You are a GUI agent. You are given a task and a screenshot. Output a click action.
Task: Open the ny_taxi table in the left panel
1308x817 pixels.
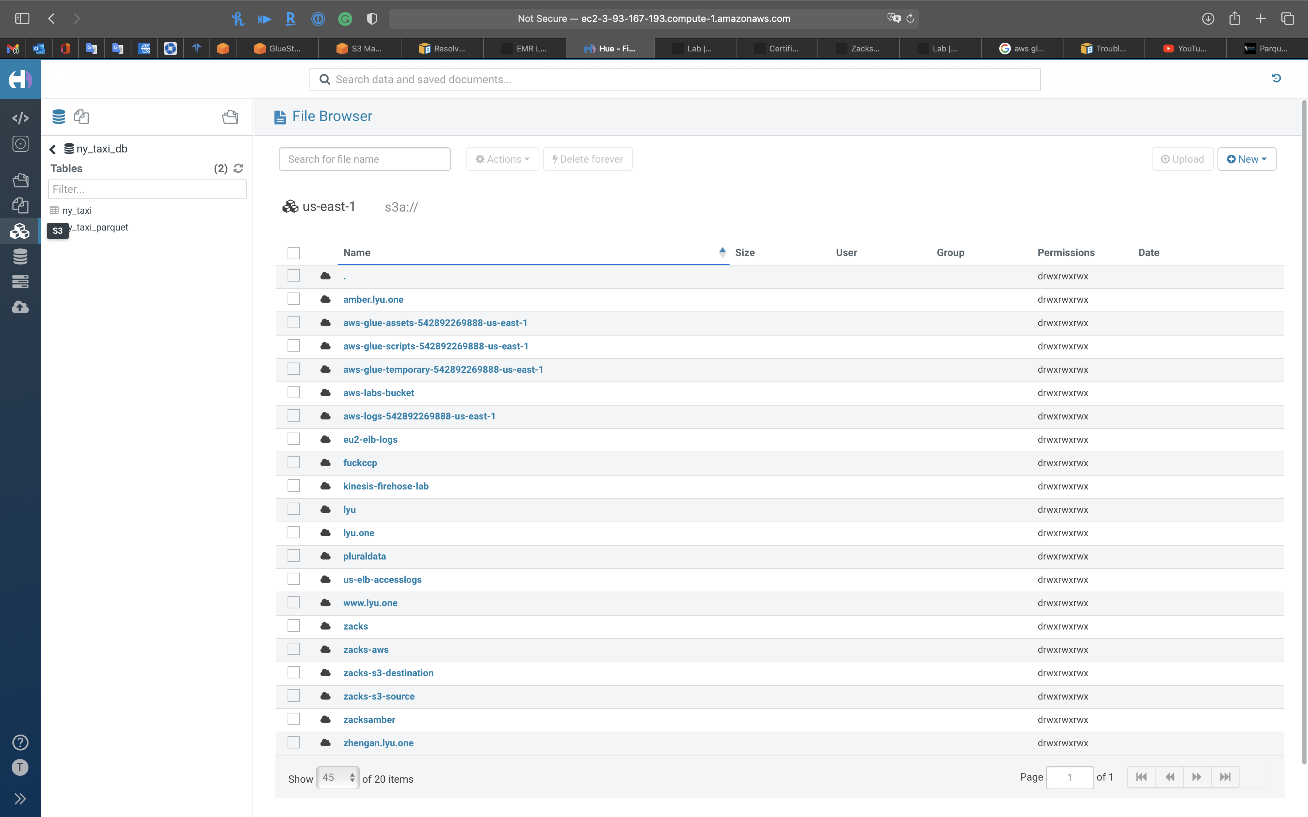(77, 211)
